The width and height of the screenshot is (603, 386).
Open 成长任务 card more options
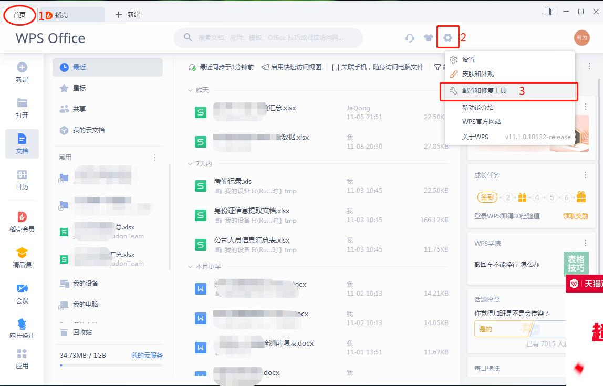click(585, 175)
